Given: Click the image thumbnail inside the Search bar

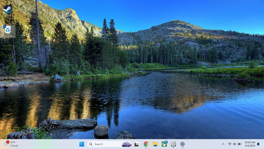Looking at the screenshot, I should [126, 144].
